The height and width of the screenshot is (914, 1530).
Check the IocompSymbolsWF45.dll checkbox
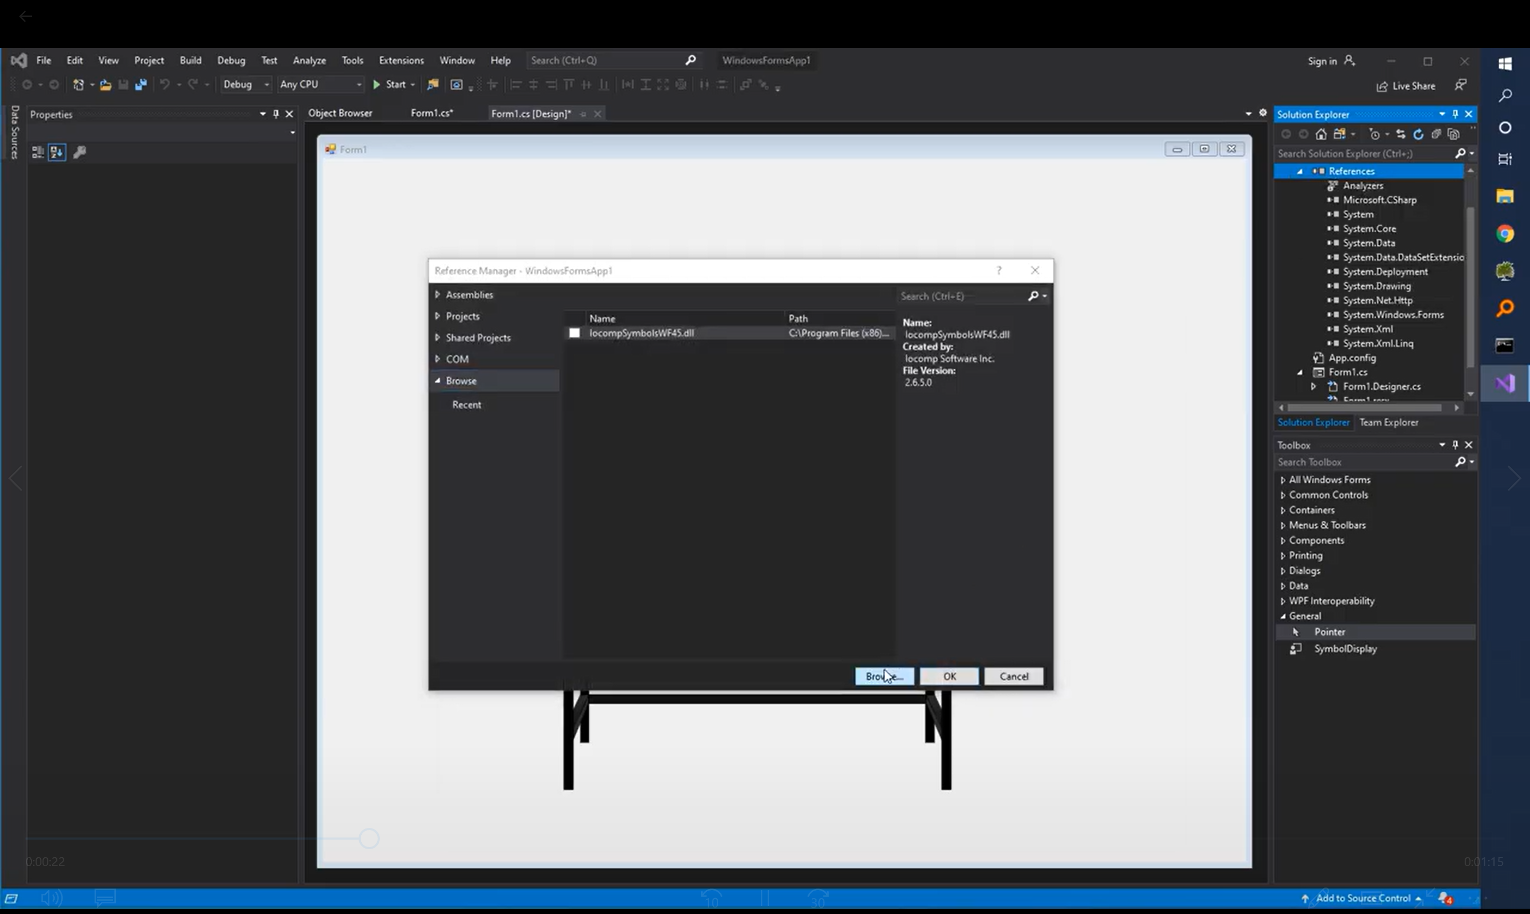[x=574, y=333]
